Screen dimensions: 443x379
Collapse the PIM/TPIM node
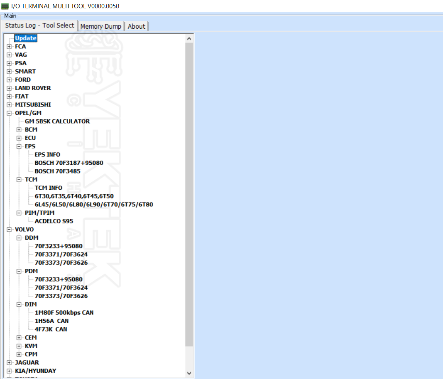(x=19, y=213)
